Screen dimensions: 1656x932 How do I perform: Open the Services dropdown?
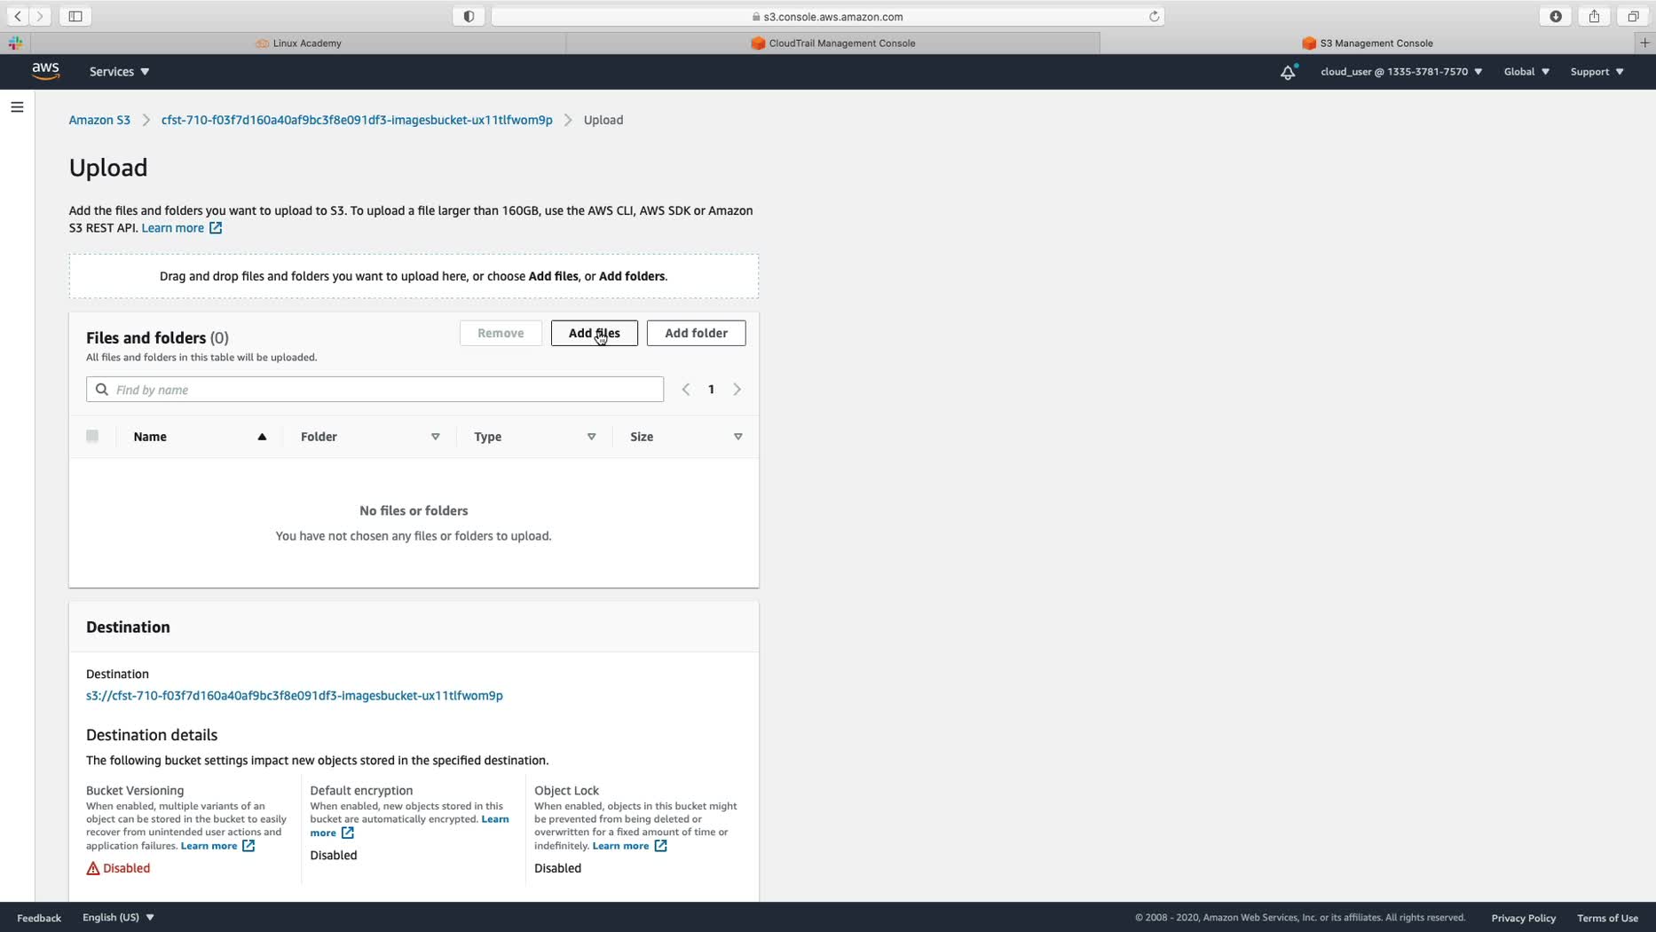tap(119, 72)
